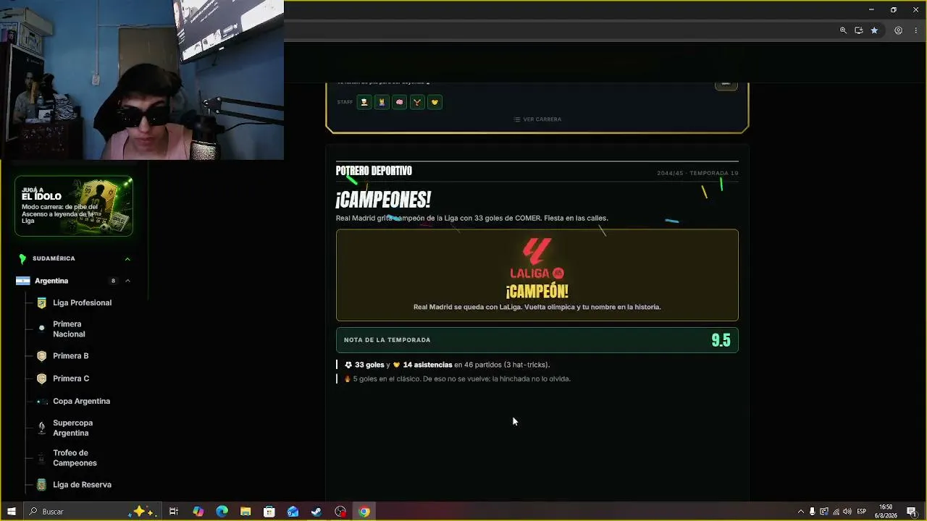Viewport: 927px width, 521px height.
Task: Open the Windows Start menu
Action: point(12,512)
